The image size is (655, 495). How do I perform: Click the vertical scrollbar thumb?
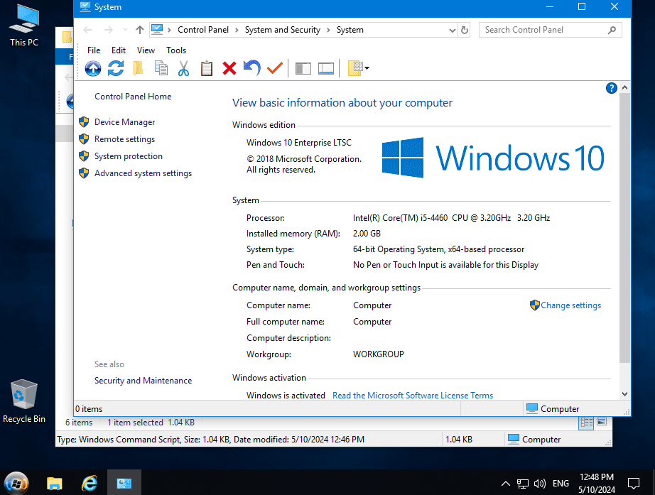(624, 228)
